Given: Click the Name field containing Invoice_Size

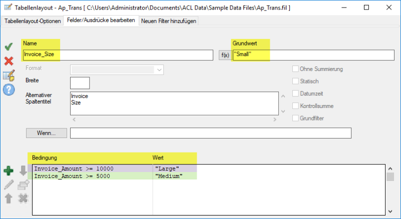Looking at the screenshot, I should [118, 55].
